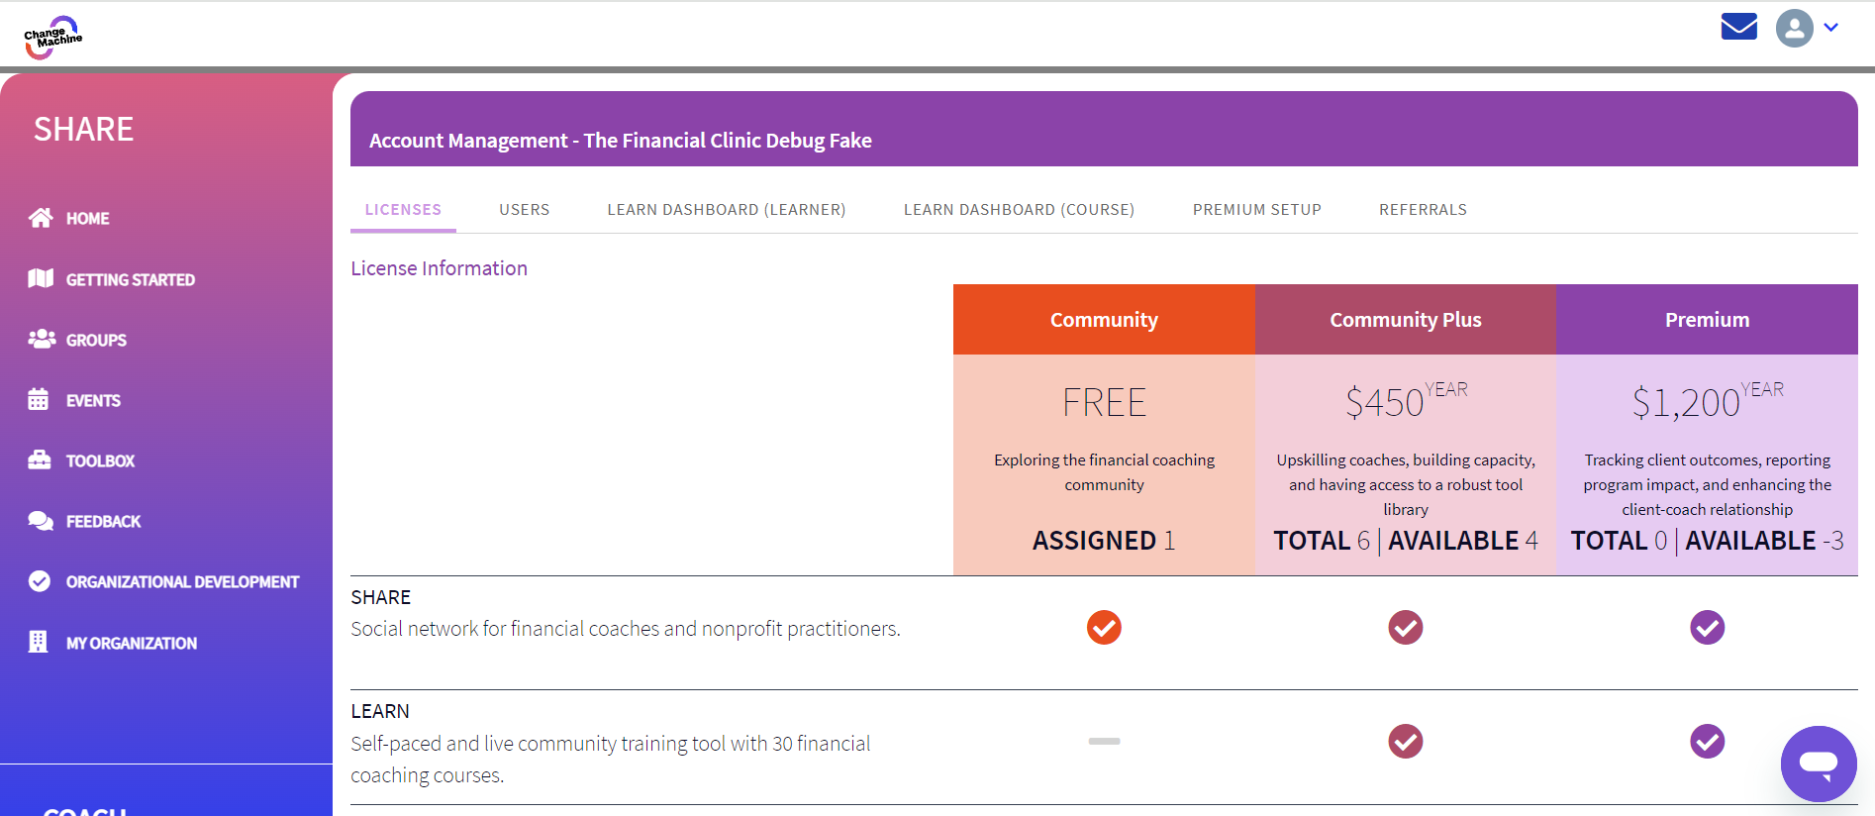Click LEARN checkmark under Community Plus

1405,741
